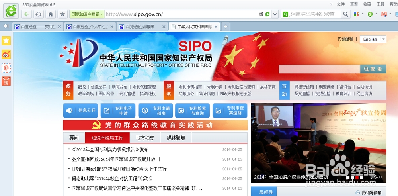
Task: Open the 工具 menu
Action: 380,4
